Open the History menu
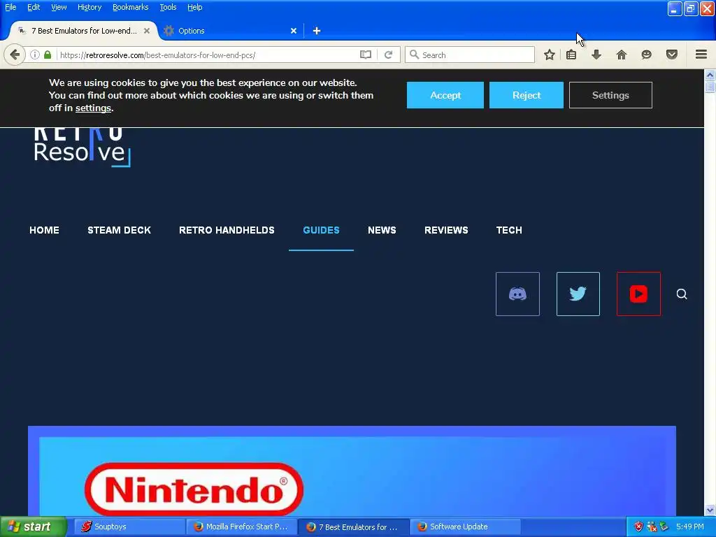Image resolution: width=716 pixels, height=537 pixels. click(89, 7)
